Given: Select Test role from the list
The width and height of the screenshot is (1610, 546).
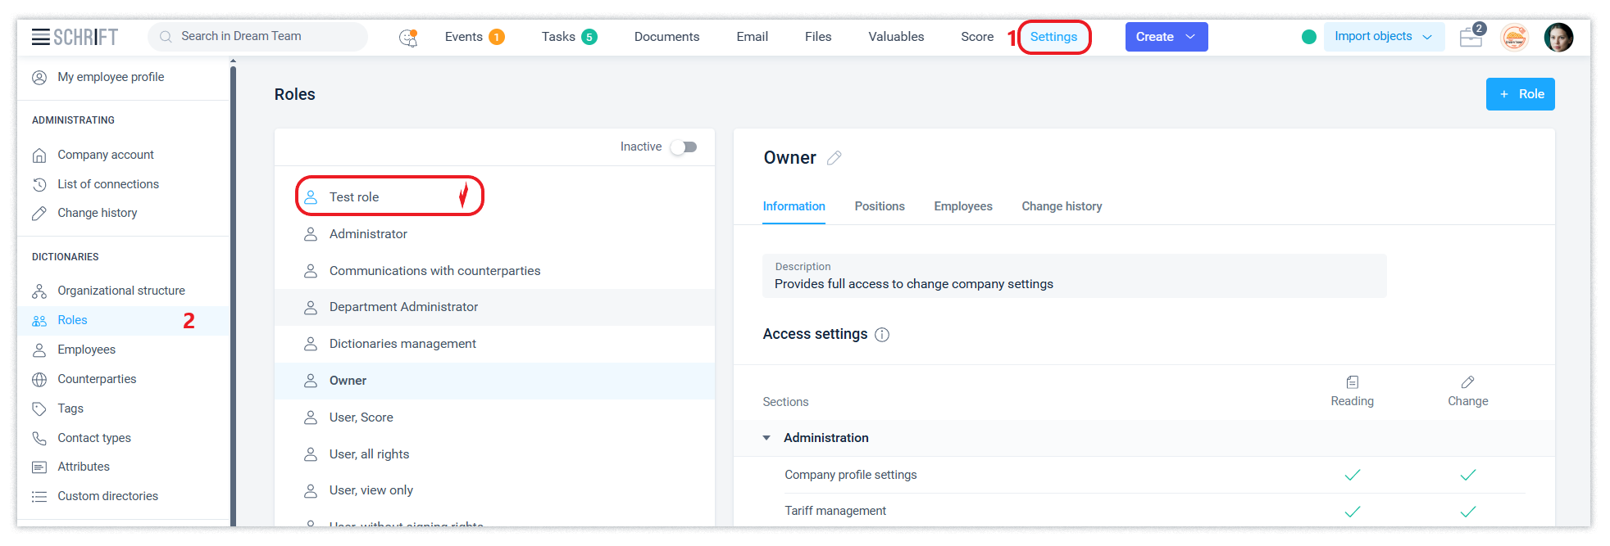Looking at the screenshot, I should [354, 197].
